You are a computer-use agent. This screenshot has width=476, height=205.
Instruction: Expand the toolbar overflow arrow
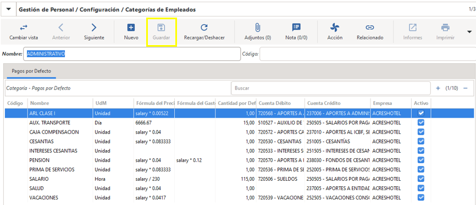tap(469, 31)
